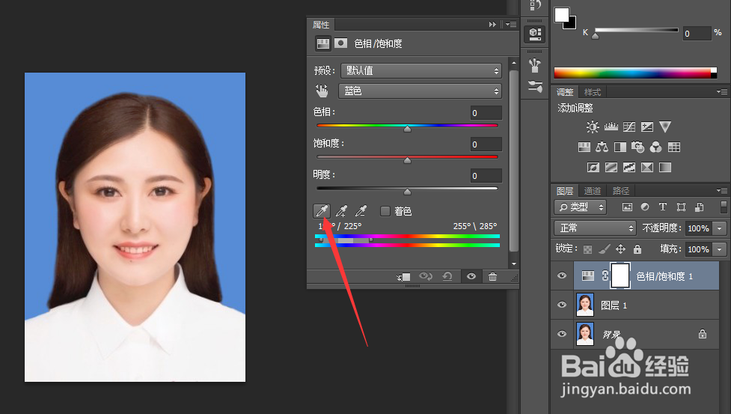The image size is (731, 414).
Task: Open the 预设 preset dropdown
Action: pos(421,71)
